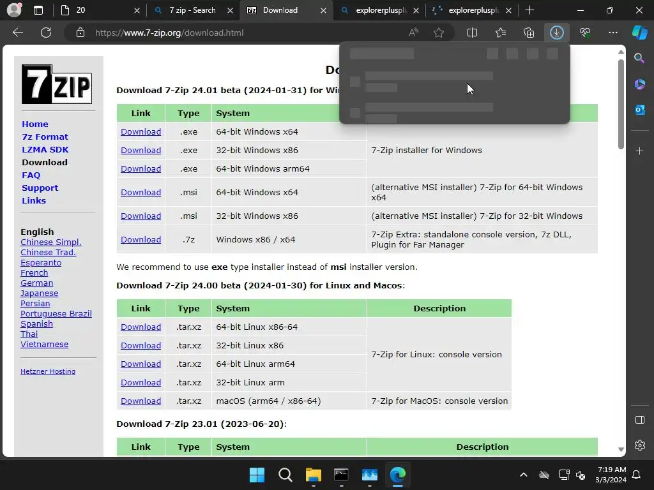Open the Favorites list
Screen dimensions: 654x490
point(501,33)
